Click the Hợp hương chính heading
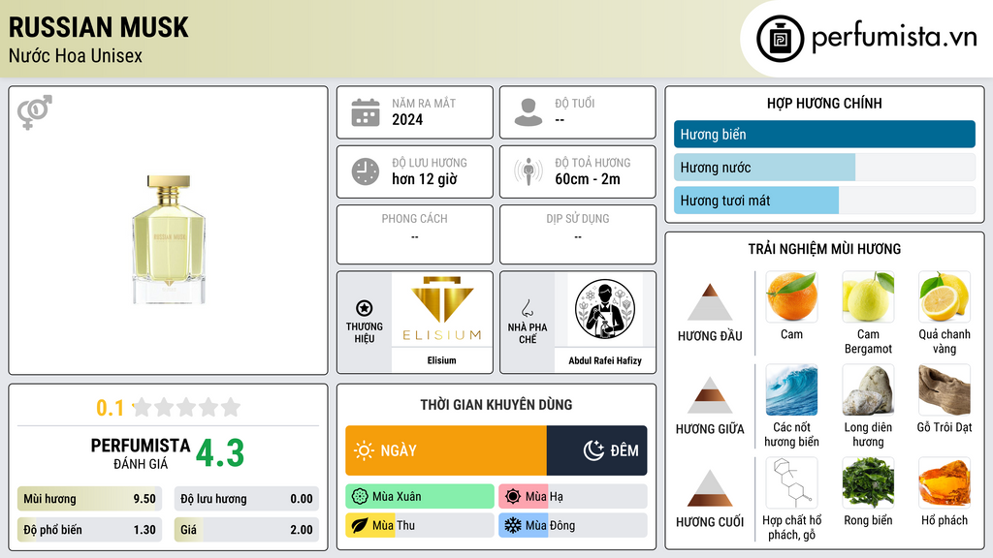 824,103
